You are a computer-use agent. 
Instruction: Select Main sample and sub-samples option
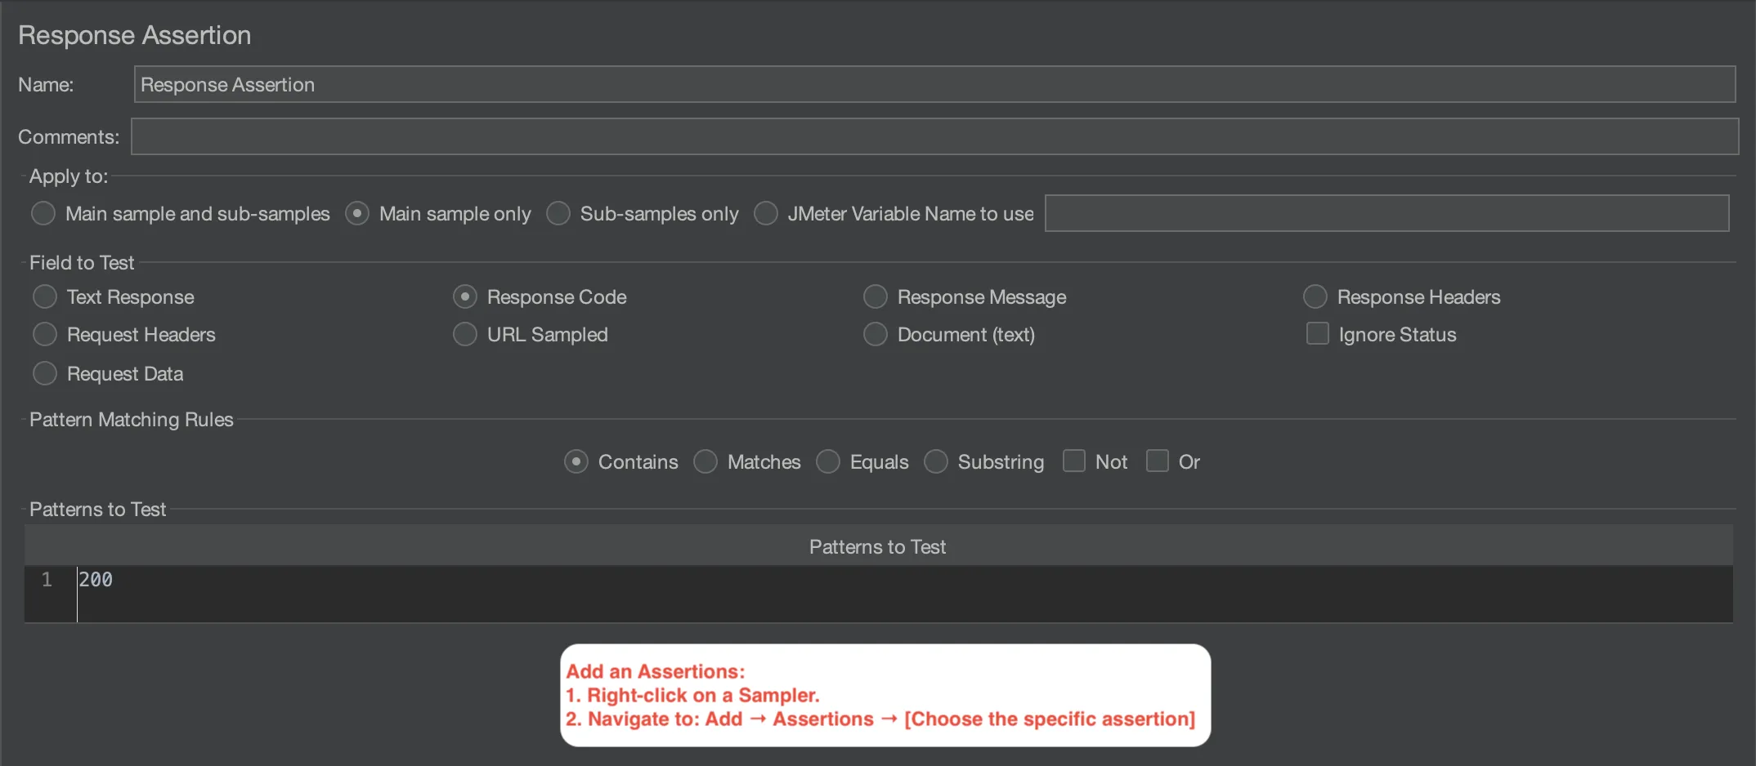point(43,214)
